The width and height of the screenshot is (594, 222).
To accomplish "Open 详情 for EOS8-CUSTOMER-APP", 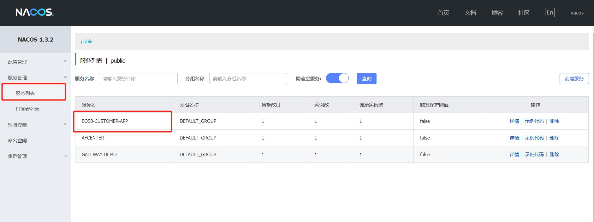I will (514, 121).
